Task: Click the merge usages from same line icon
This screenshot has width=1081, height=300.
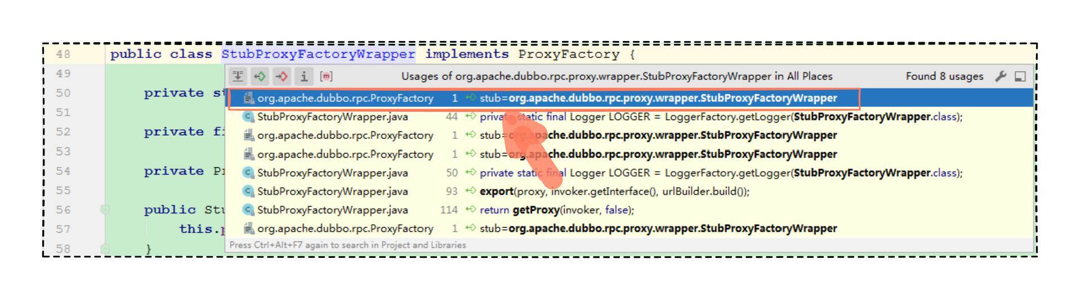Action: (x=238, y=76)
